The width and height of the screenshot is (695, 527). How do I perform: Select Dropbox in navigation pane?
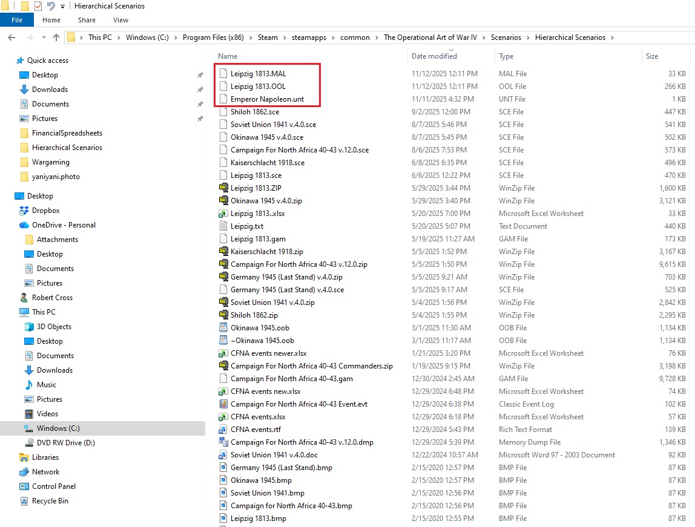(45, 211)
